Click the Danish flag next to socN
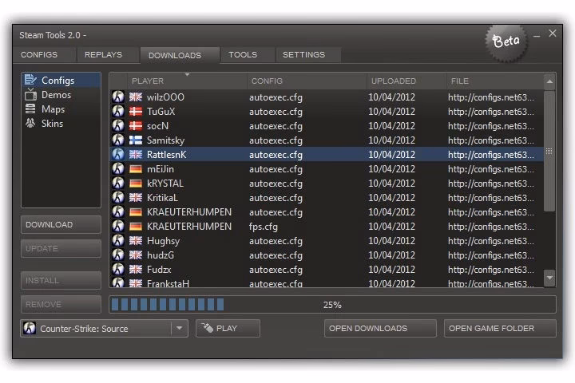This screenshot has height=383, width=575. tap(136, 126)
